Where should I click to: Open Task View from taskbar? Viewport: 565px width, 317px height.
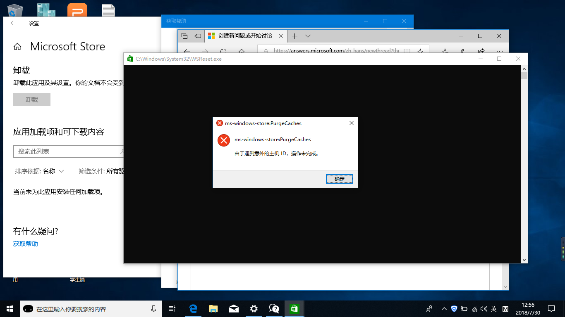[172, 308]
